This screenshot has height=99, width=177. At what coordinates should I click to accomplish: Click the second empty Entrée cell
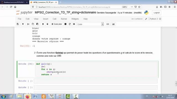click(x=96, y=87)
